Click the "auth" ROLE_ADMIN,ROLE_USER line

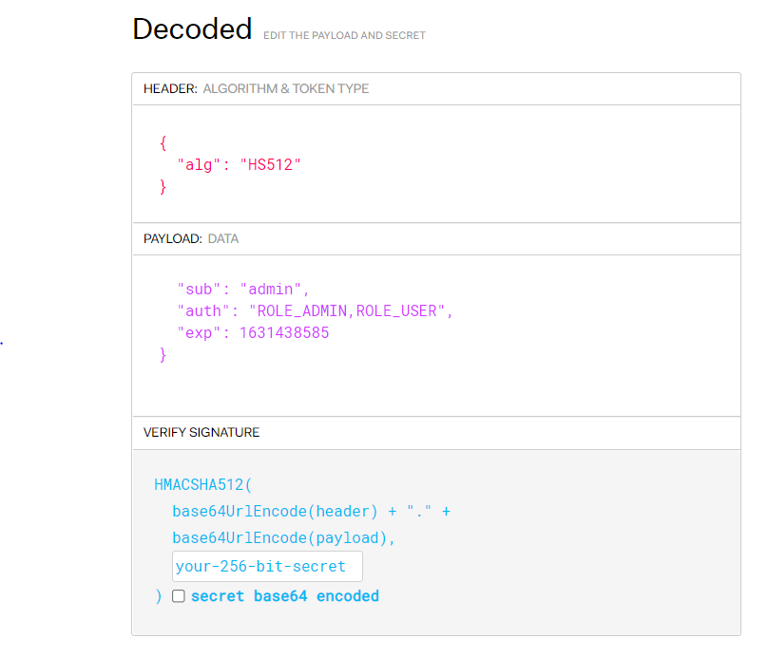click(315, 310)
